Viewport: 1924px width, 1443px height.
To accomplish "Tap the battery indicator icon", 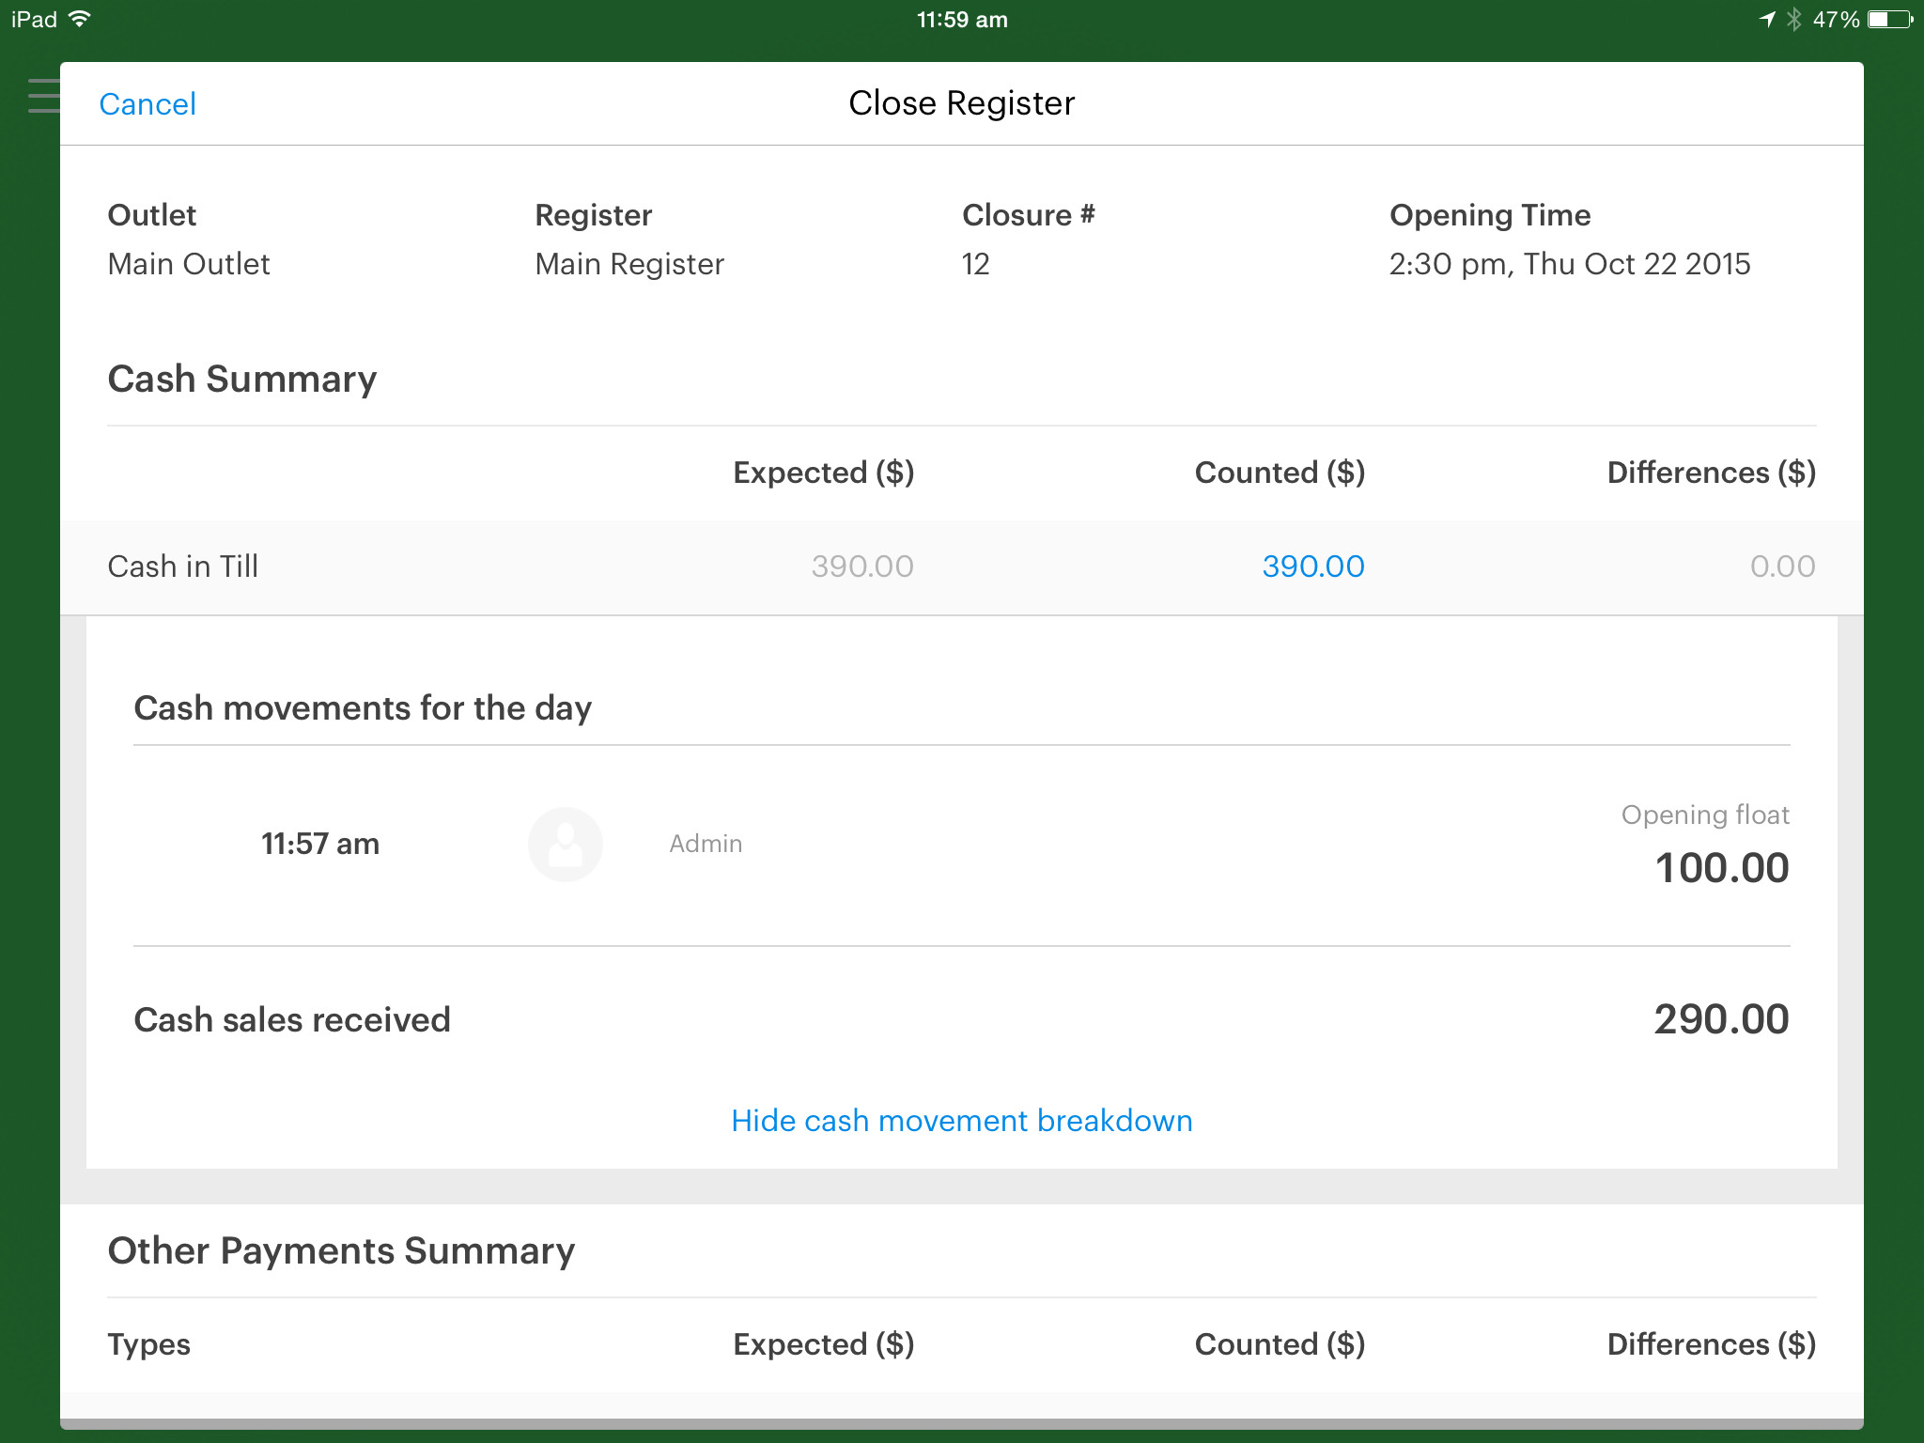I will (x=1891, y=20).
